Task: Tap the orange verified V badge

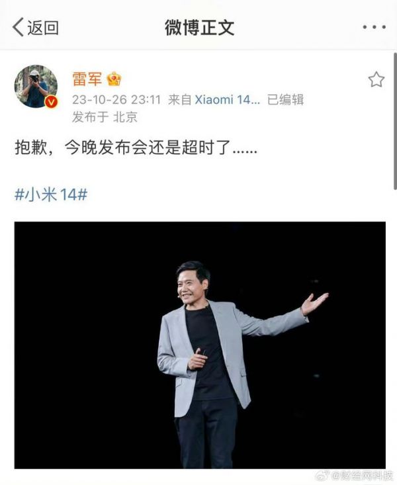Action: click(x=51, y=102)
